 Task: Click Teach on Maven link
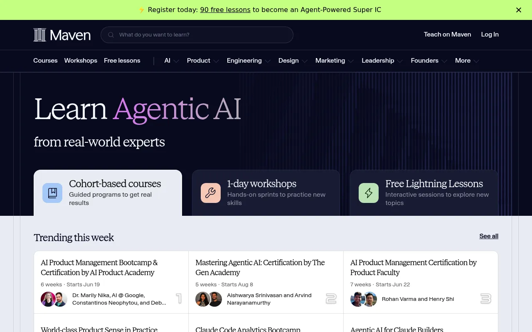tap(447, 34)
